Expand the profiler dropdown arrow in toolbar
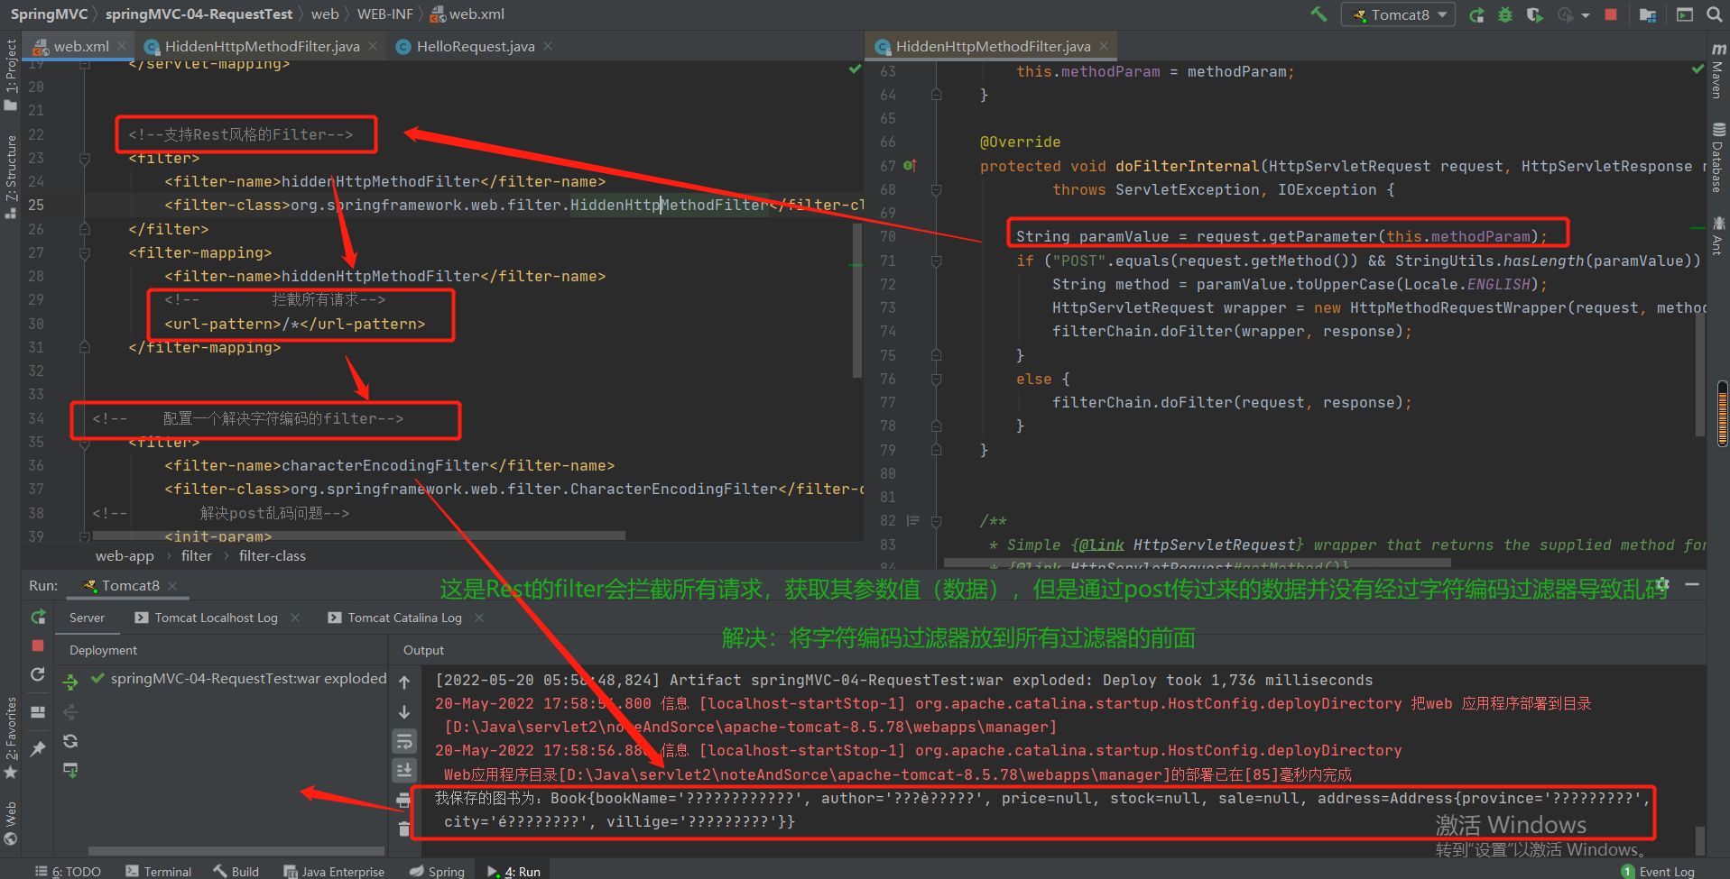1730x879 pixels. tap(1586, 15)
